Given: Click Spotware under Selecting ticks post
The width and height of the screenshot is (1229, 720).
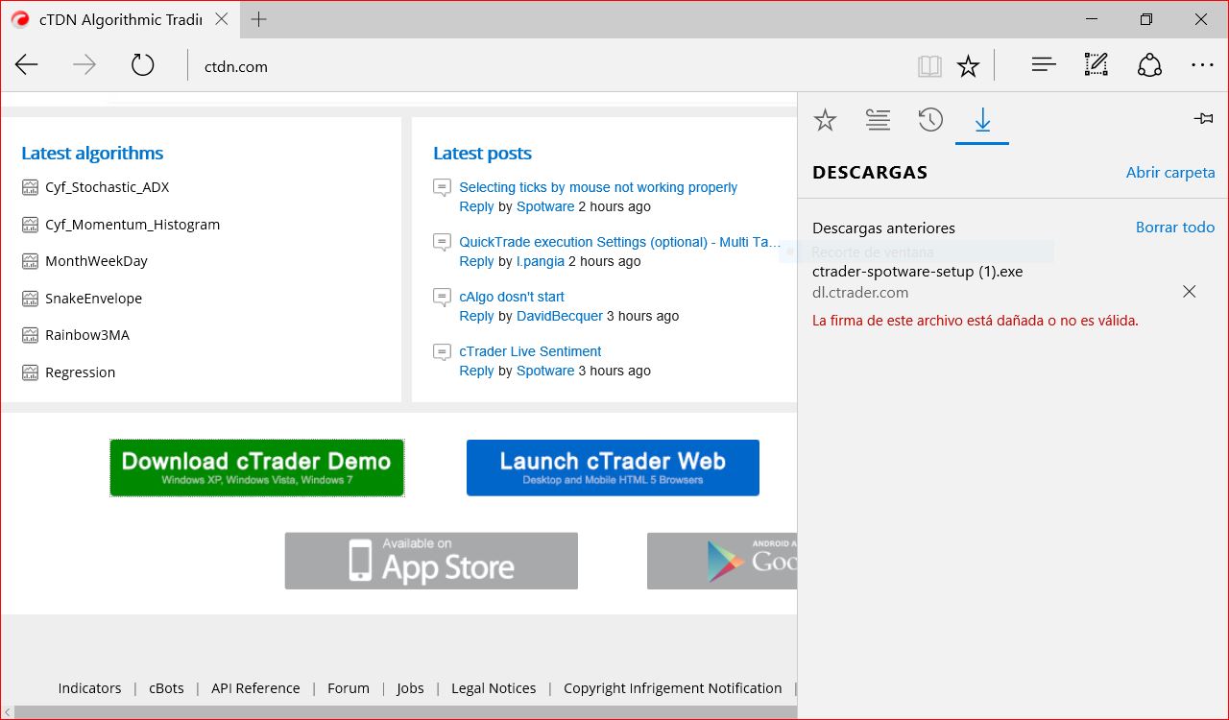Looking at the screenshot, I should [x=545, y=206].
